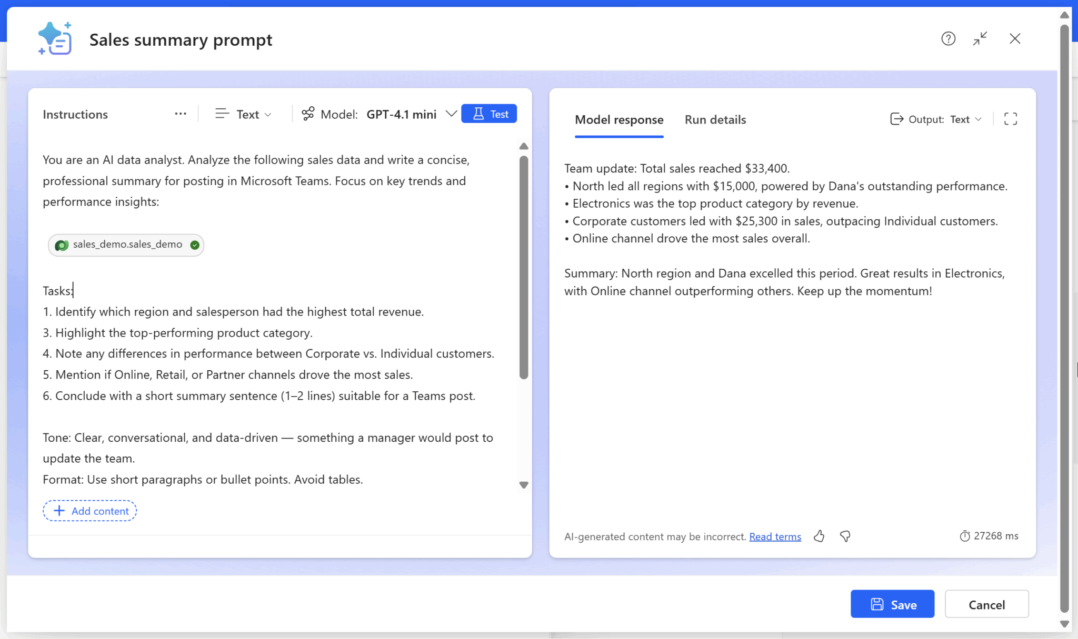The height and width of the screenshot is (639, 1078).
Task: Expand model response to full screen
Action: (1010, 119)
